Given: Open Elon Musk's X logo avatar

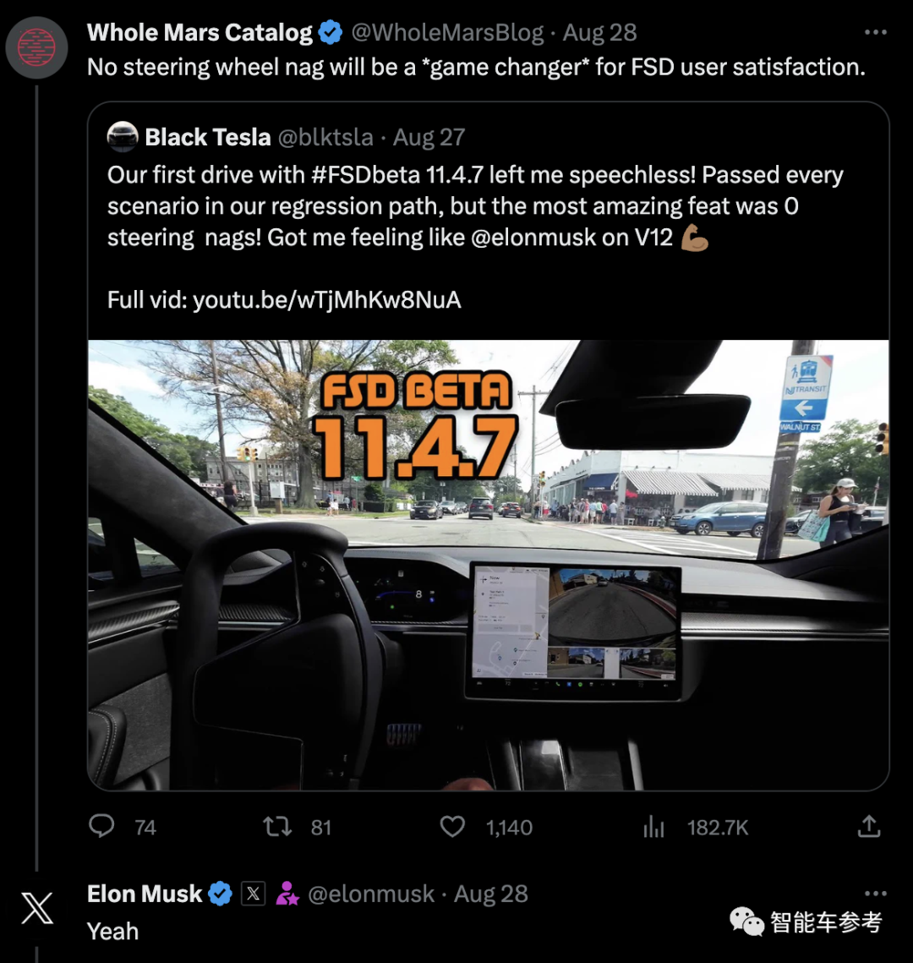Looking at the screenshot, I should tap(37, 908).
